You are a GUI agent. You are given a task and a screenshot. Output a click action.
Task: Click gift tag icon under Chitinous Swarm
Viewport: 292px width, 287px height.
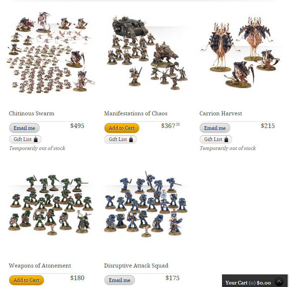click(x=36, y=139)
